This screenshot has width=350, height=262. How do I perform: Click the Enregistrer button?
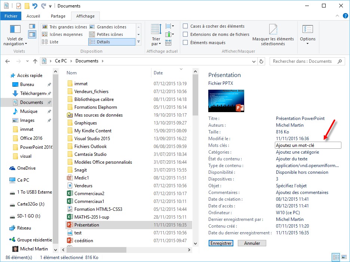[221, 243]
